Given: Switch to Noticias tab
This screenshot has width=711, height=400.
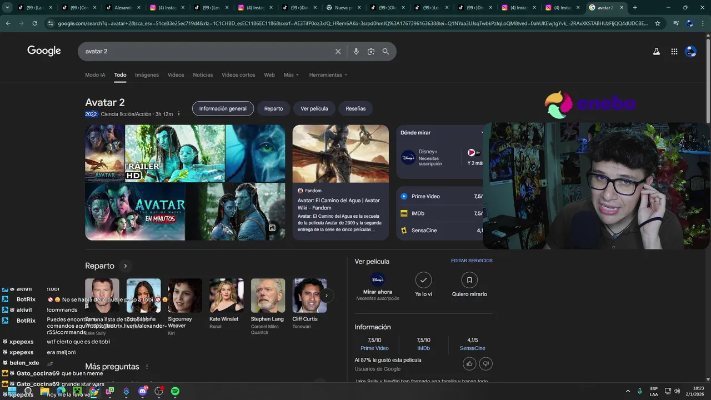Looking at the screenshot, I should pos(203,75).
